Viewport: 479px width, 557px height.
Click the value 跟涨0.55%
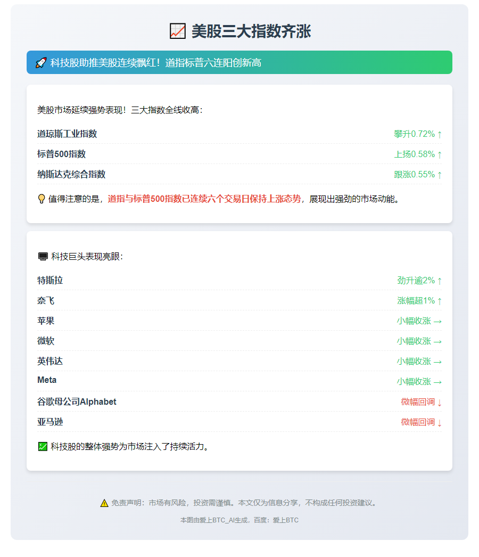[x=415, y=175]
